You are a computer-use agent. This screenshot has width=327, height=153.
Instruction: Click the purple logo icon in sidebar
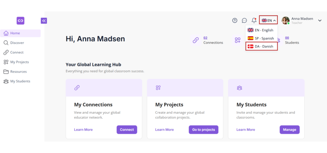(x=20, y=21)
